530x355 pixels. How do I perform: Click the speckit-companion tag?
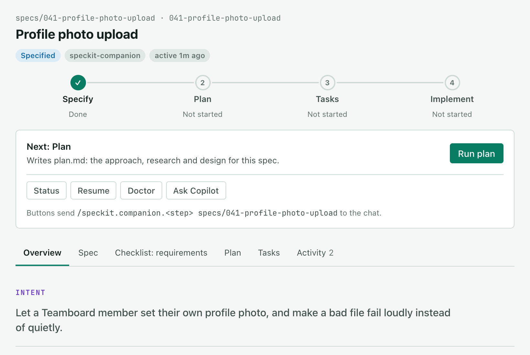tap(105, 56)
